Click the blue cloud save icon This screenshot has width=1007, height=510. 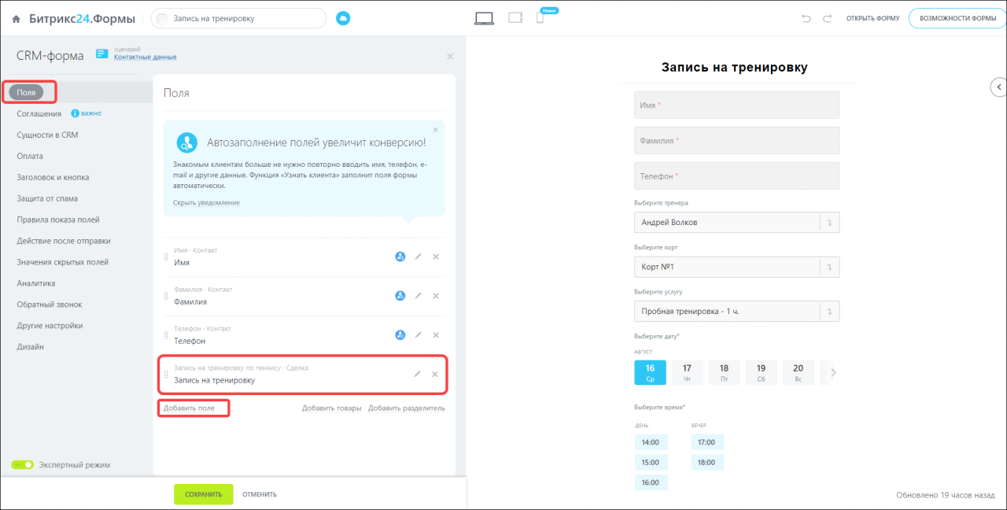[343, 18]
